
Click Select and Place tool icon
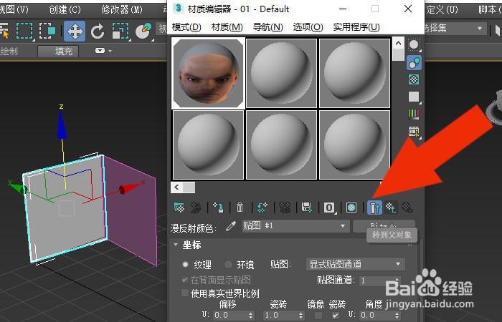click(x=143, y=31)
